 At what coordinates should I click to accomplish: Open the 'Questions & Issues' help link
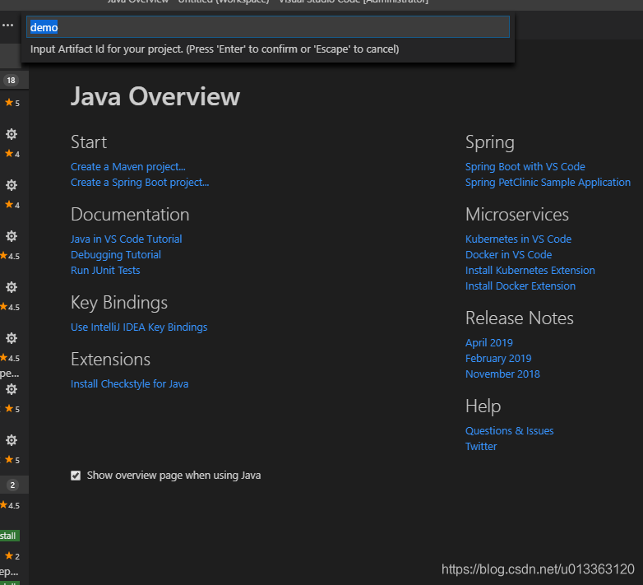point(509,431)
